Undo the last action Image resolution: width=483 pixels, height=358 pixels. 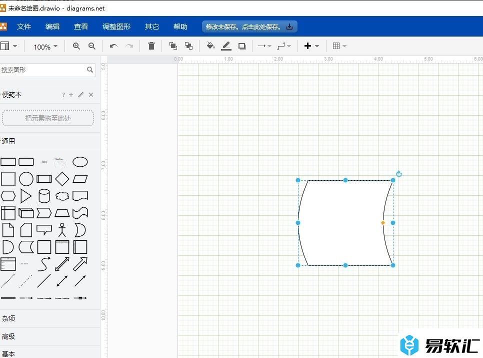coord(113,46)
